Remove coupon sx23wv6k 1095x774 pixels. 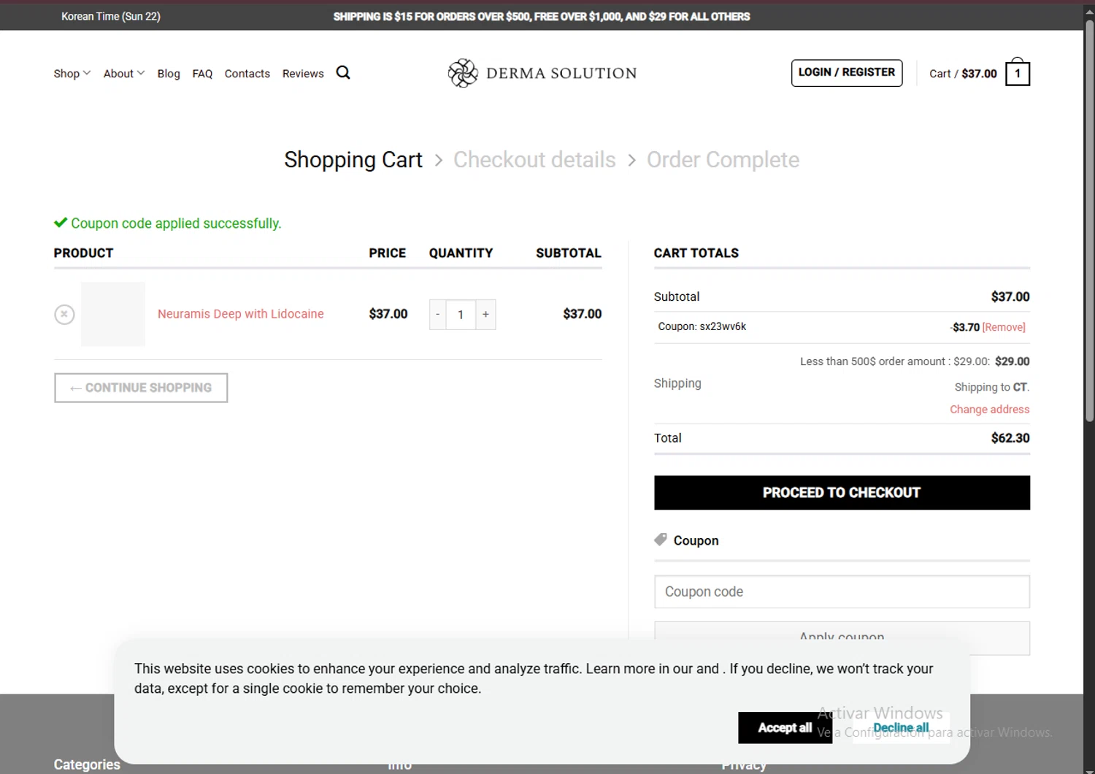click(x=1004, y=327)
